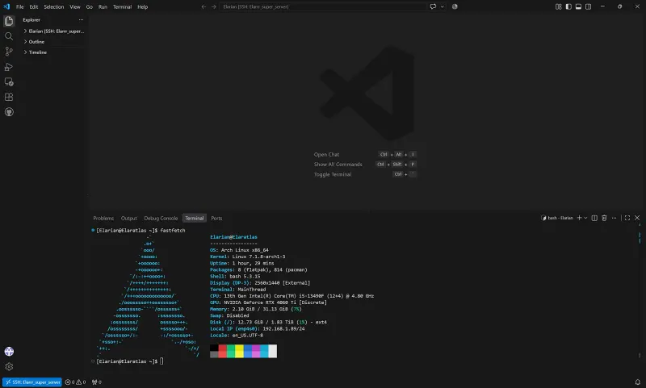Open Customize Layout icon in title bar

point(558,6)
